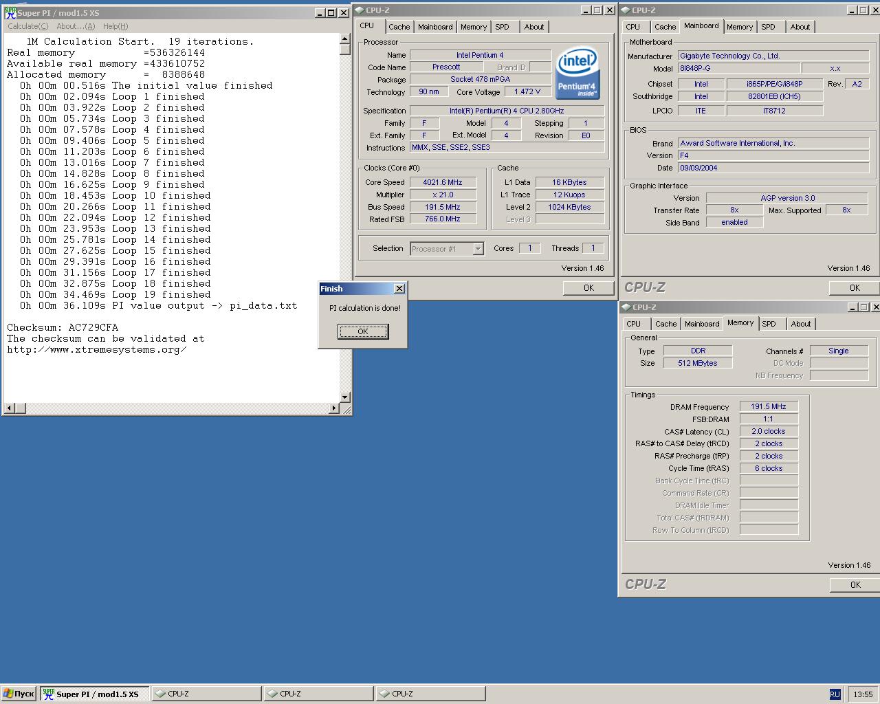The image size is (880, 704).
Task: Click the Memory window's CPU-Z title icon
Action: pos(626,307)
